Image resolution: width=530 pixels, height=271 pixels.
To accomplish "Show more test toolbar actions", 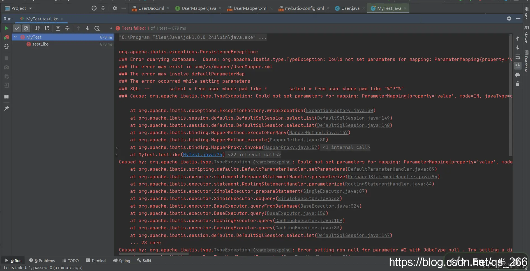I will (111, 28).
